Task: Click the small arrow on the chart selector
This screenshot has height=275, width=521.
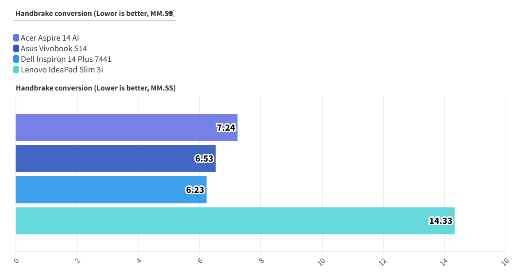Action: point(171,13)
